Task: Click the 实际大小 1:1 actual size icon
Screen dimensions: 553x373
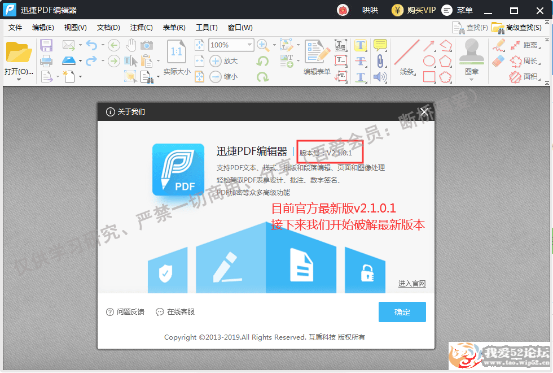Action: (x=177, y=52)
